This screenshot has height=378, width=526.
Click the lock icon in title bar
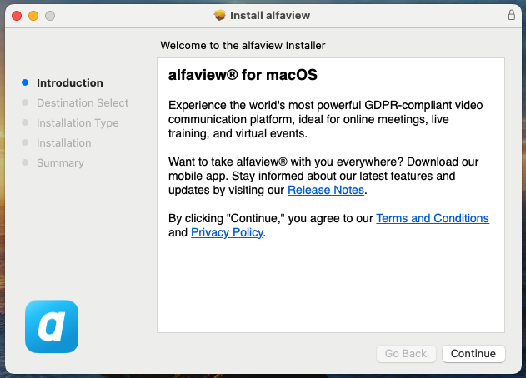point(511,15)
